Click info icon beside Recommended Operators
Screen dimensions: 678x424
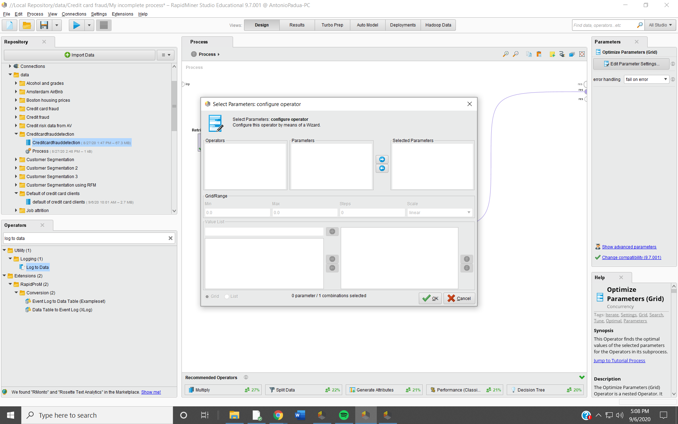click(246, 377)
